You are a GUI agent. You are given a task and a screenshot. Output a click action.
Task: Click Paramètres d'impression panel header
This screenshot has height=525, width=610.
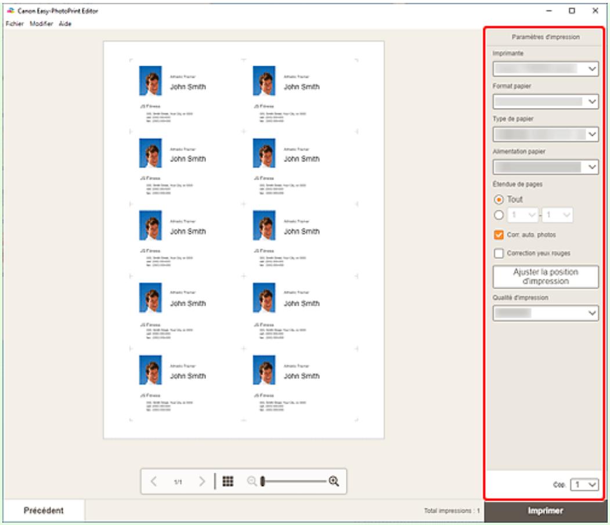546,37
